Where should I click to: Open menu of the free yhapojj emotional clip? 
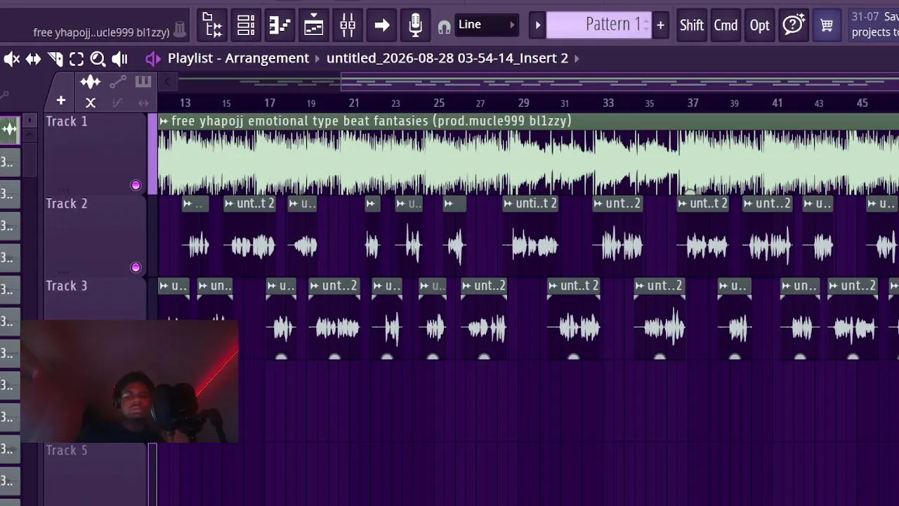coord(164,122)
